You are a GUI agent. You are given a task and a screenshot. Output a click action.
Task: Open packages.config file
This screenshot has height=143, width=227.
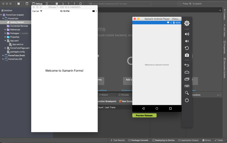pyautogui.click(x=17, y=52)
